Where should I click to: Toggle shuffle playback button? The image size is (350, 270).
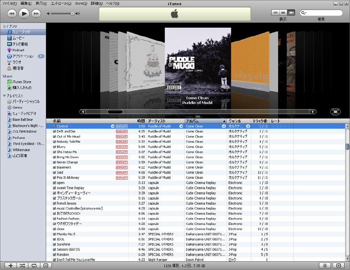pyautogui.click(x=22, y=266)
